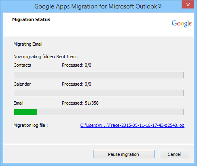Screen dimensions: 197x166
Task: Close the migration dialog window
Action: tap(188, 5)
